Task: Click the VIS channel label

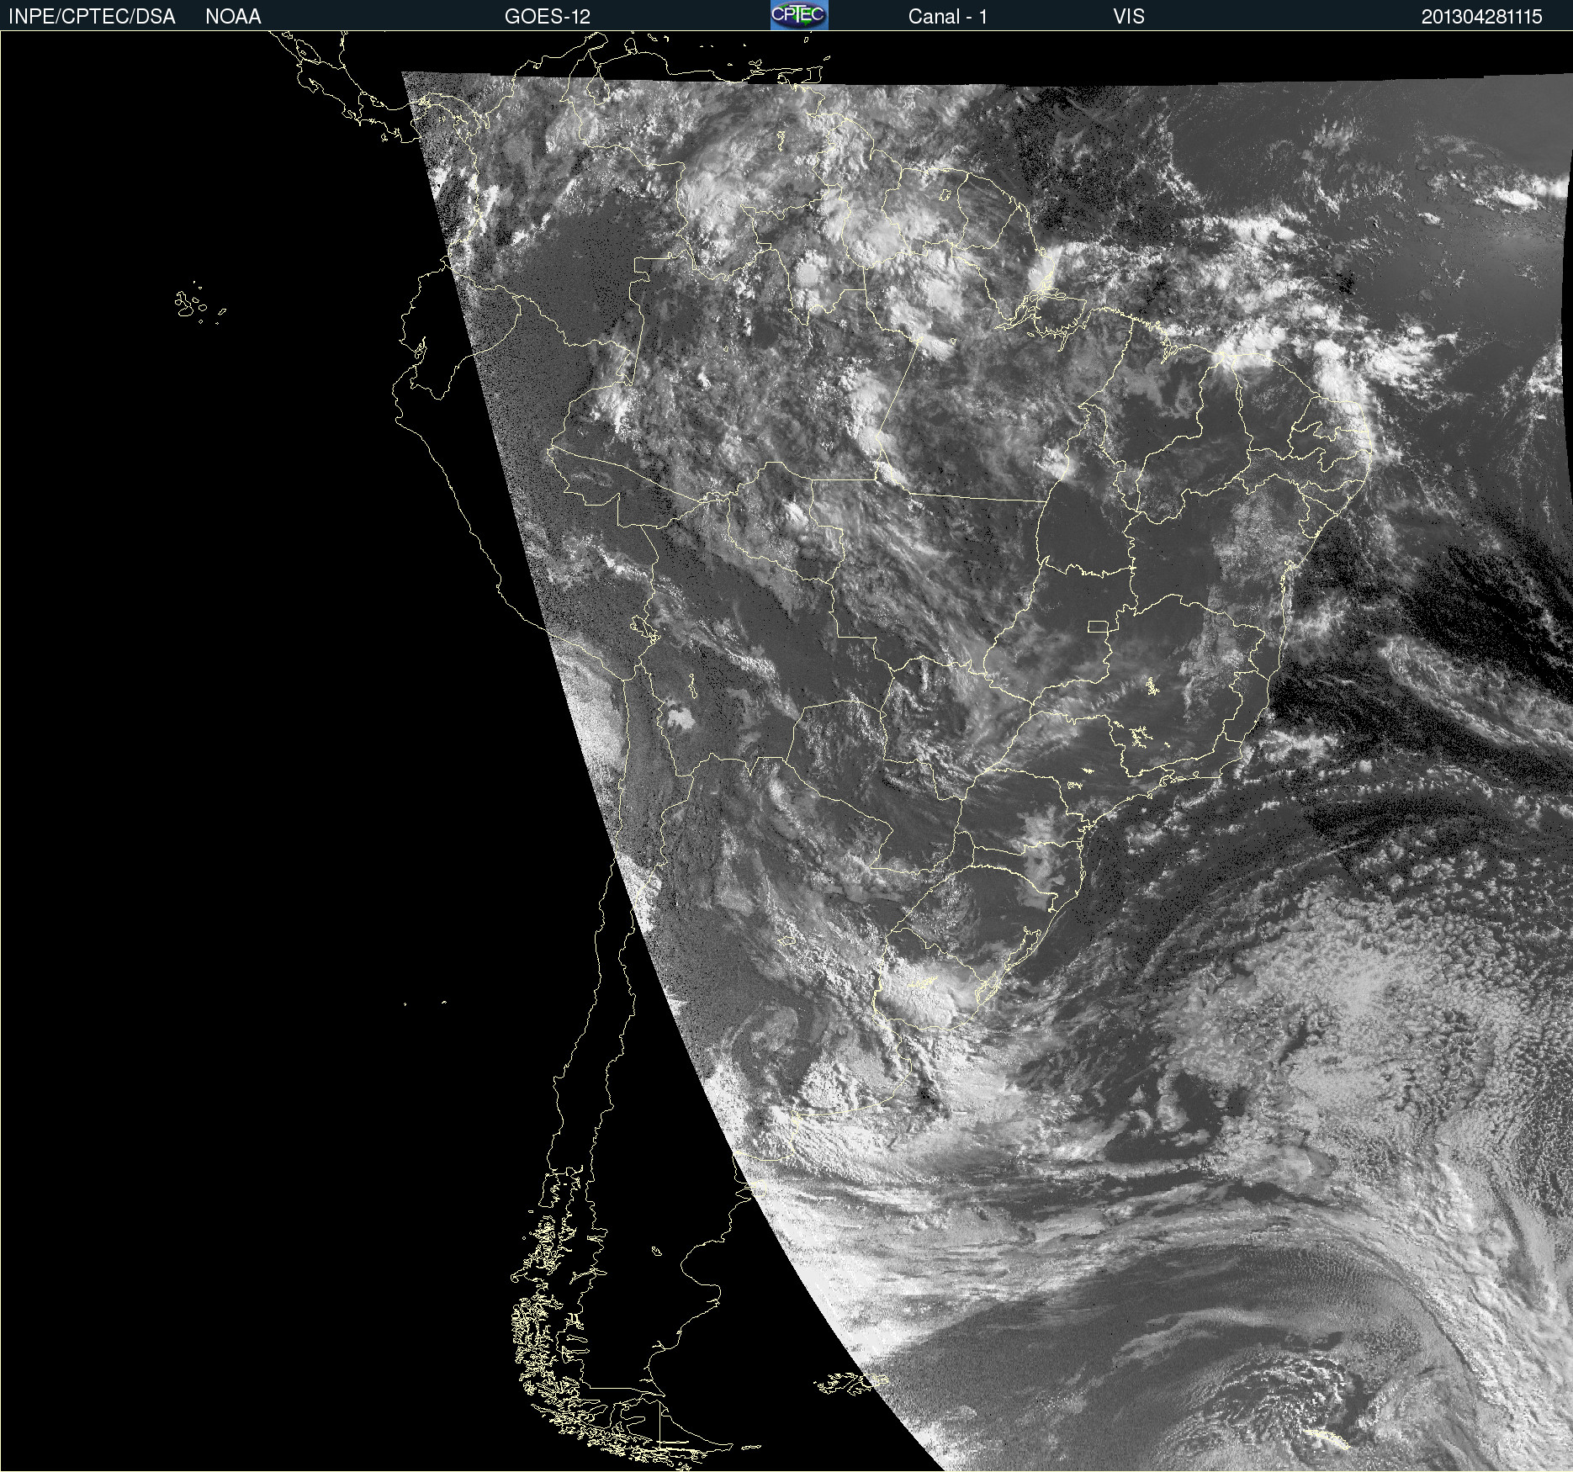Action: (x=1129, y=17)
